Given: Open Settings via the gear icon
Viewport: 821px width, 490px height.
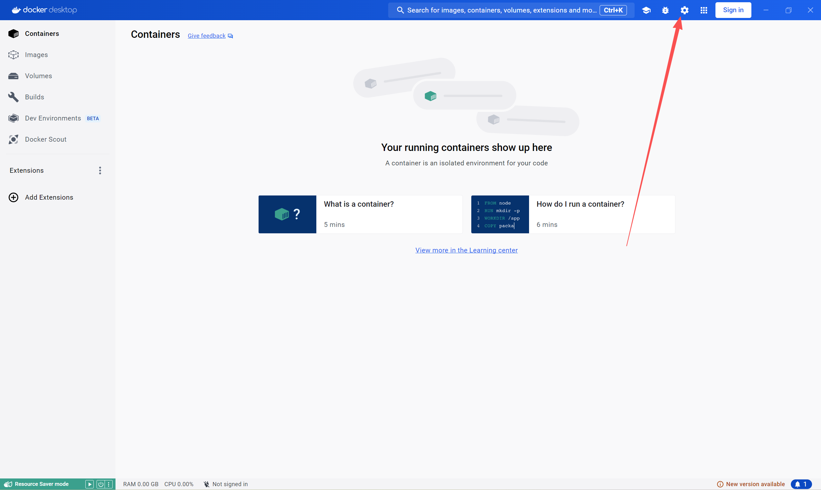Looking at the screenshot, I should coord(684,10).
